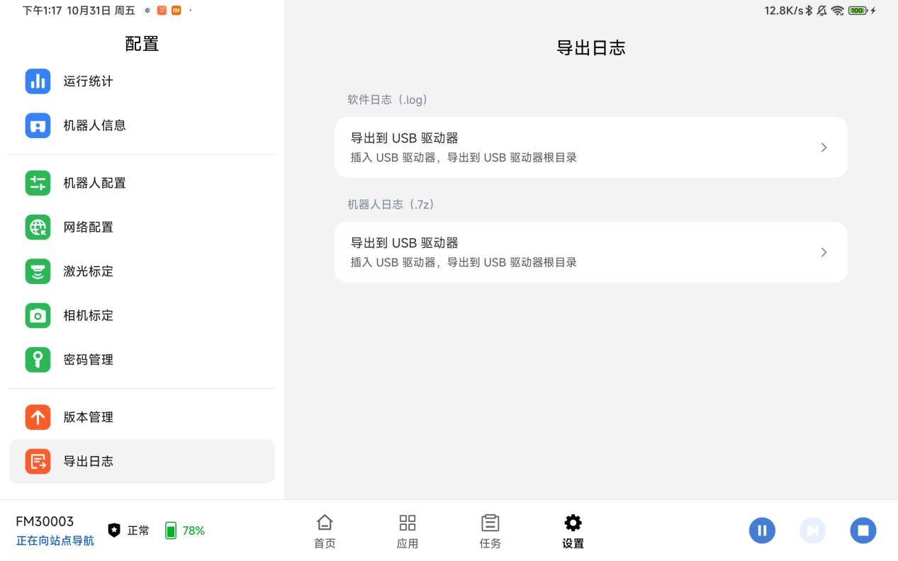Select the 设置 gear tab

point(573,531)
